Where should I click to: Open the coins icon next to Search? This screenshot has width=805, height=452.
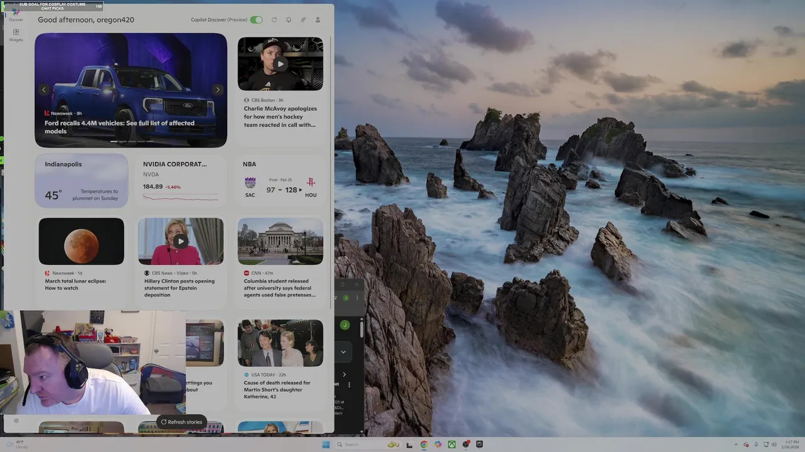point(394,444)
